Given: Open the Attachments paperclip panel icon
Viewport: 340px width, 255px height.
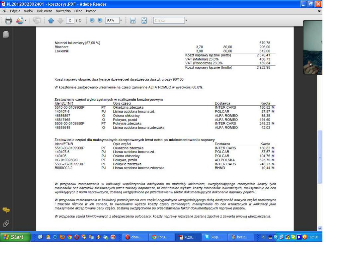Looking at the screenshot, I should [6, 223].
